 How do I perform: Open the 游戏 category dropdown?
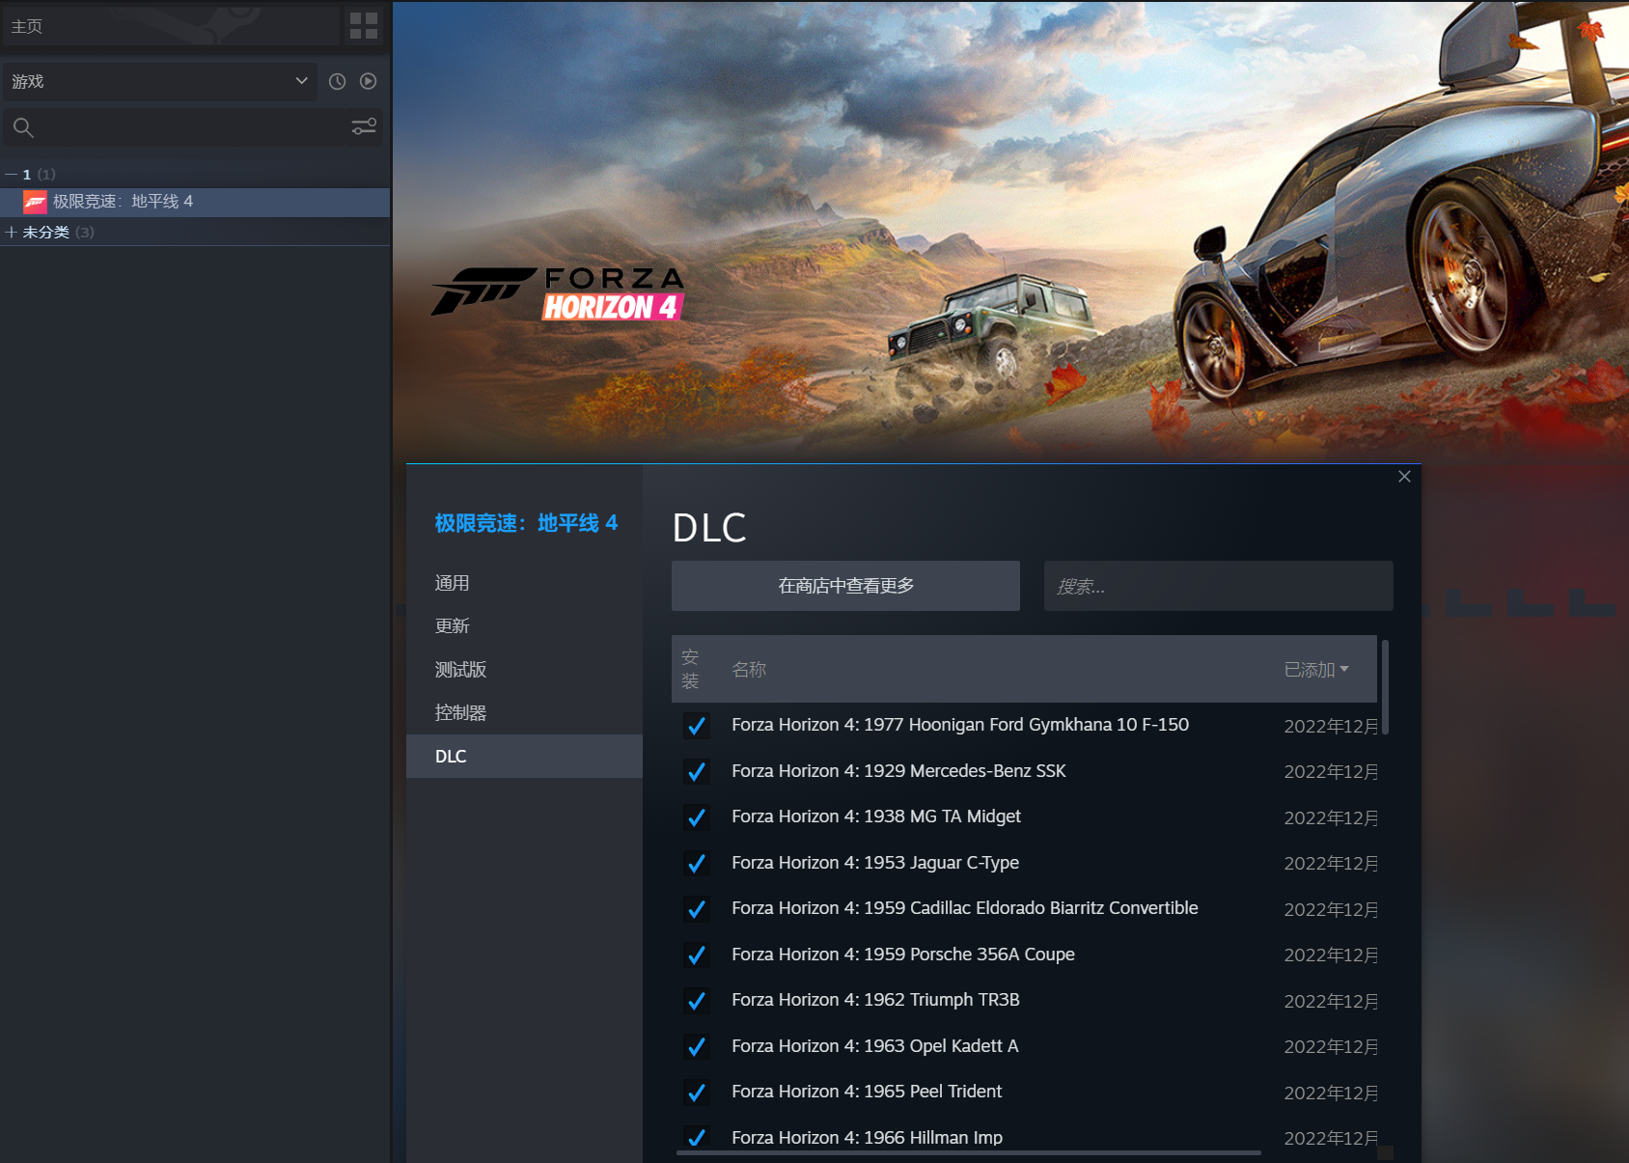(160, 82)
